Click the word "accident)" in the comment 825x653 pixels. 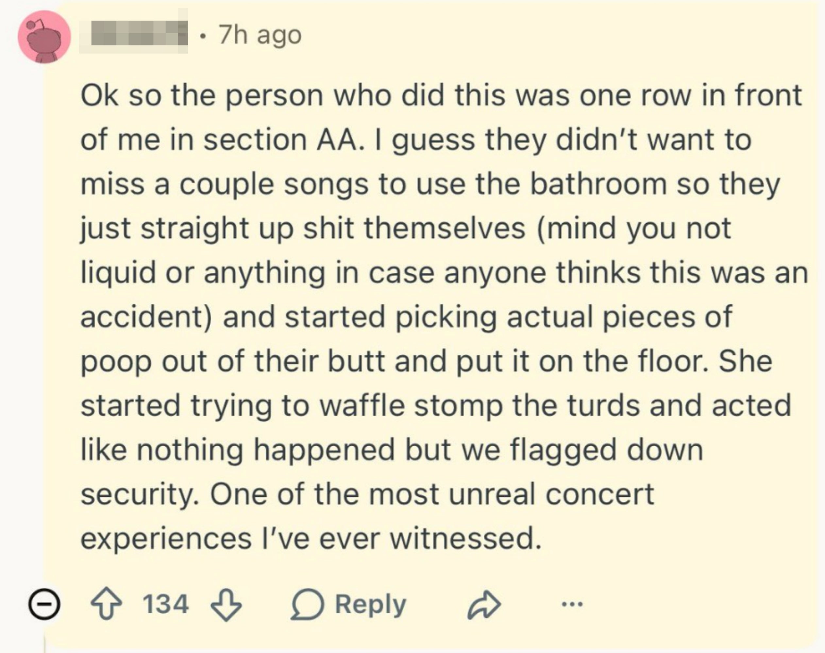tap(146, 317)
